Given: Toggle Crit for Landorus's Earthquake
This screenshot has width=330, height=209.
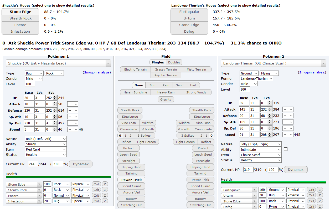Looking at the screenshot, I should (311, 190).
